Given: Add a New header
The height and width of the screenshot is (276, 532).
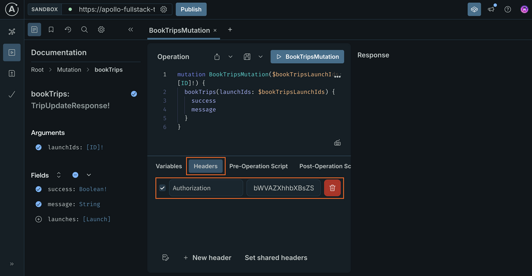Looking at the screenshot, I should 207,258.
